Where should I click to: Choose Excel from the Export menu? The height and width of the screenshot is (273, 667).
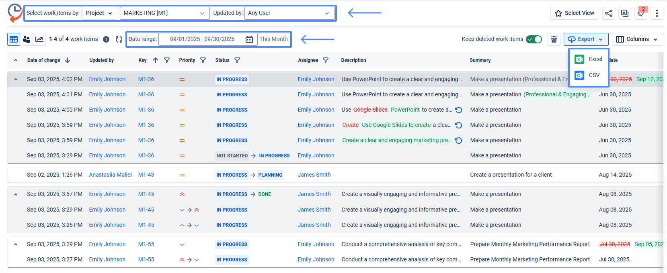click(x=589, y=59)
